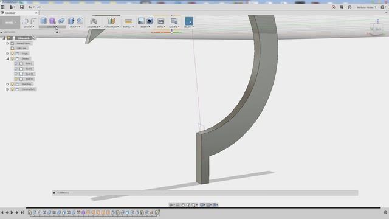Select the Pipe tool icon

point(61,21)
